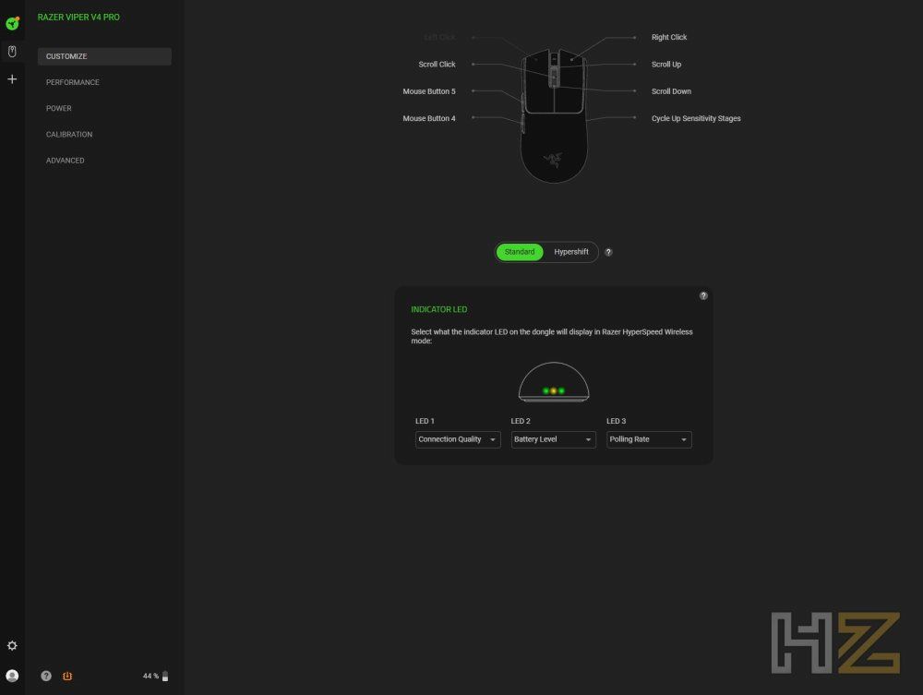Select the mouse device icon in sidebar
Screen dimensions: 923x695
pyautogui.click(x=12, y=52)
